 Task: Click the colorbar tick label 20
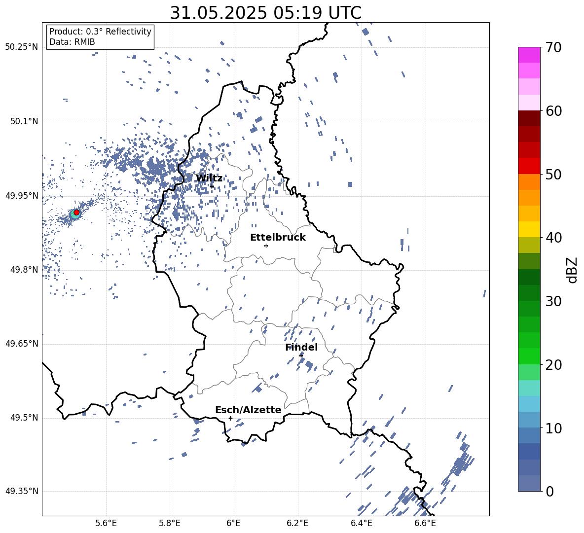point(553,364)
